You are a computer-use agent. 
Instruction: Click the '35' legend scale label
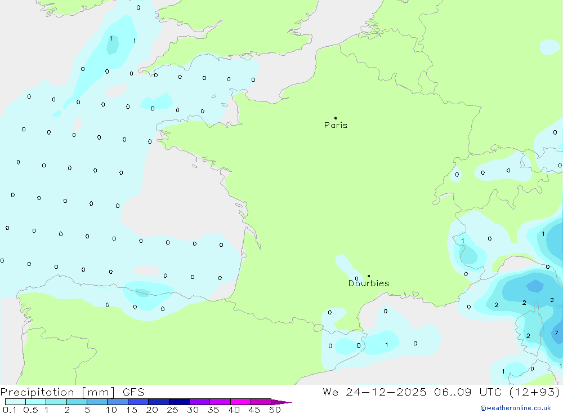click(213, 410)
